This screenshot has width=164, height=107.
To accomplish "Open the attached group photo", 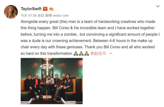I will coord(52,81).
